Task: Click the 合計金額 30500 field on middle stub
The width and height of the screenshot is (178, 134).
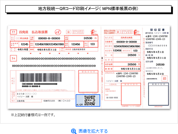Action: (123, 64)
